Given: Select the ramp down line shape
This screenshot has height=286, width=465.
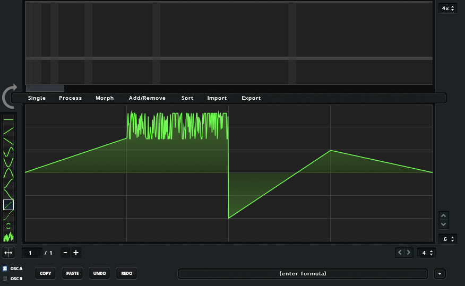Looking at the screenshot, I should click(8, 141).
